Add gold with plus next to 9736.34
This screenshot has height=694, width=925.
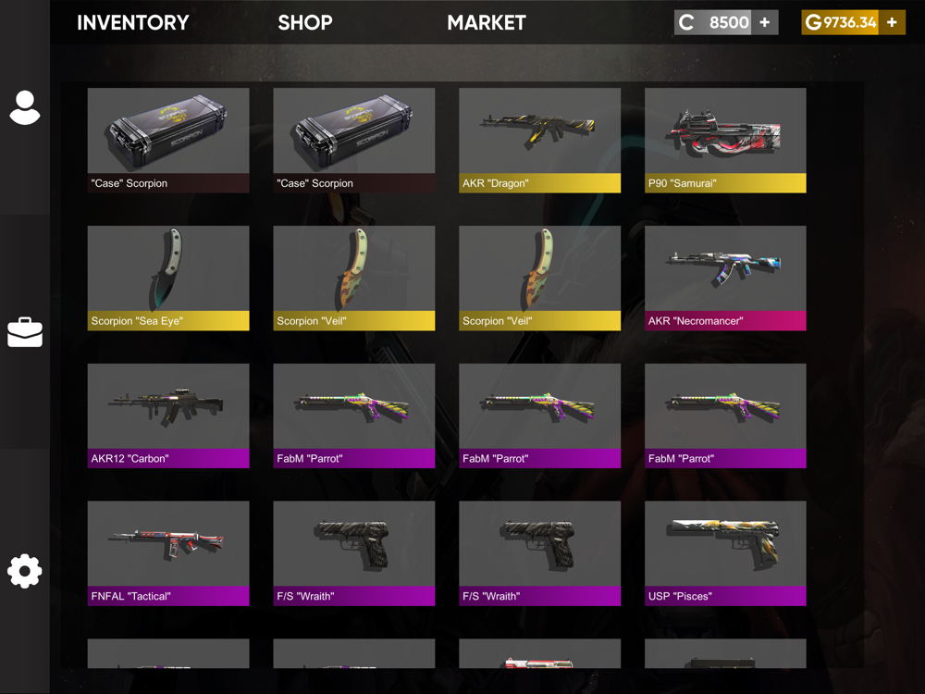[x=892, y=22]
